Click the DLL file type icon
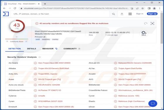This screenshot has width=164, height=110. coord(144,33)
